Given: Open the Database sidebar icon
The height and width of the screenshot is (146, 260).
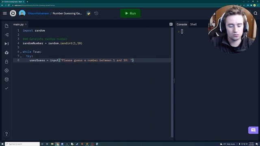Looking at the screenshot, I should [x=6, y=79].
